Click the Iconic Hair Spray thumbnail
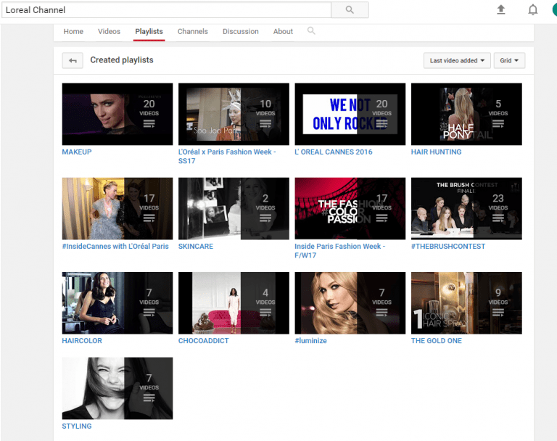The height and width of the screenshot is (441, 557). pyautogui.click(x=466, y=302)
